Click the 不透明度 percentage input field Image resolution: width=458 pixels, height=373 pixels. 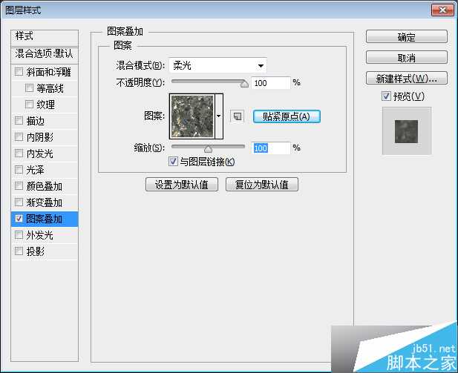pyautogui.click(x=270, y=83)
